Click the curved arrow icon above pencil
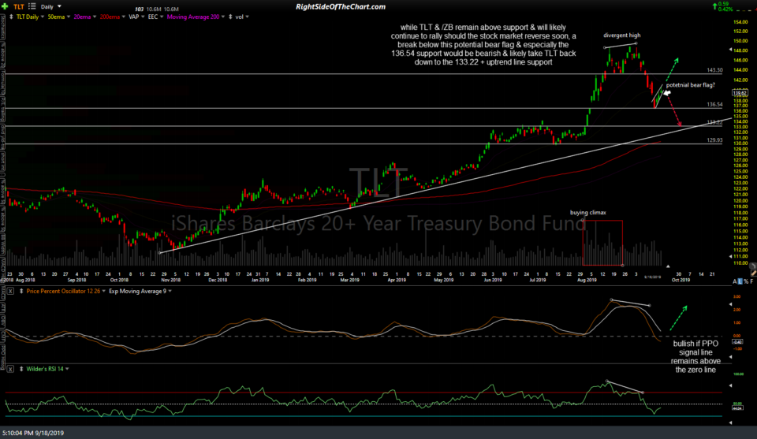Image resolution: width=757 pixels, height=439 pixels. (753, 266)
